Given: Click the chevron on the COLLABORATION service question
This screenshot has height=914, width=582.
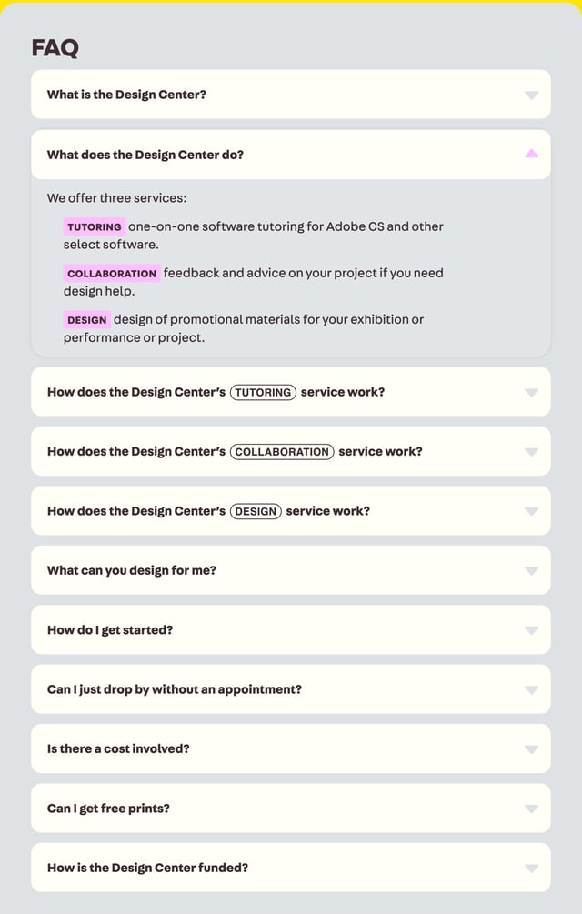Looking at the screenshot, I should pyautogui.click(x=530, y=451).
